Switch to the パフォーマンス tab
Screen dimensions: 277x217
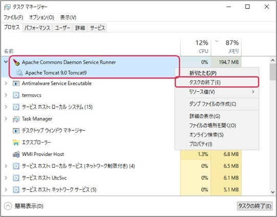coord(37,28)
